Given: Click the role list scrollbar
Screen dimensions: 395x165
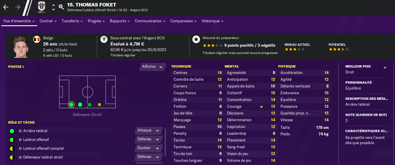Looking at the screenshot, I should (165, 141).
